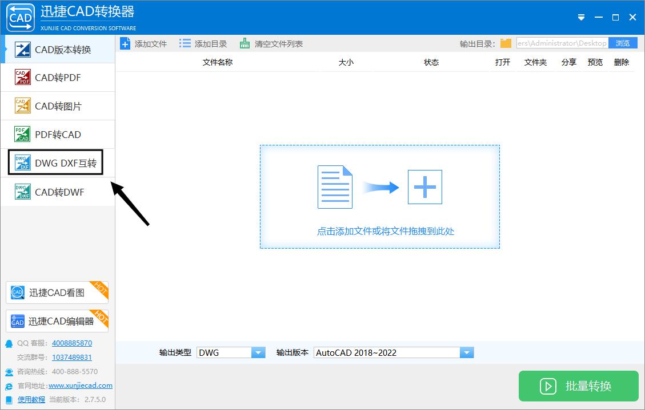The height and width of the screenshot is (410, 645).
Task: Click the settings arrow icon in title bar
Action: 581,18
